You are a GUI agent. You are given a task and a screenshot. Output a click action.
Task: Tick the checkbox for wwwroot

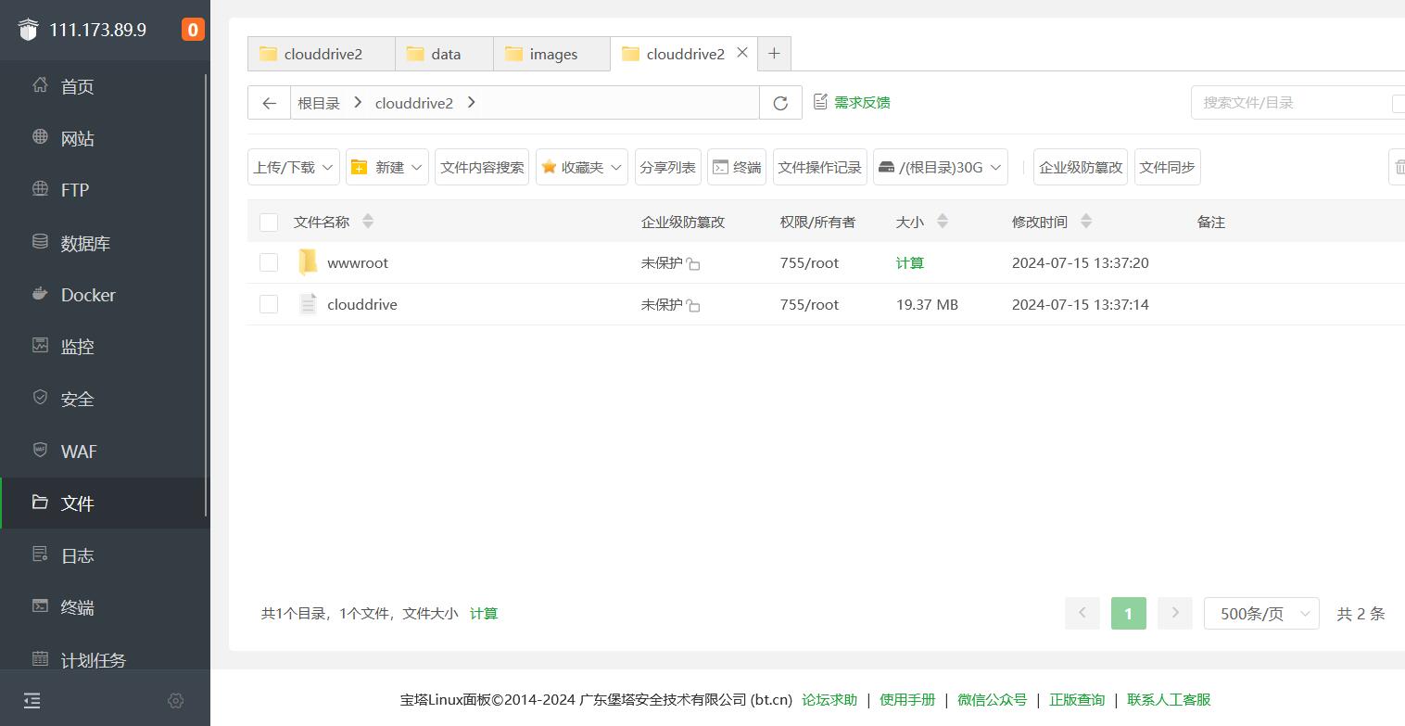tap(269, 262)
